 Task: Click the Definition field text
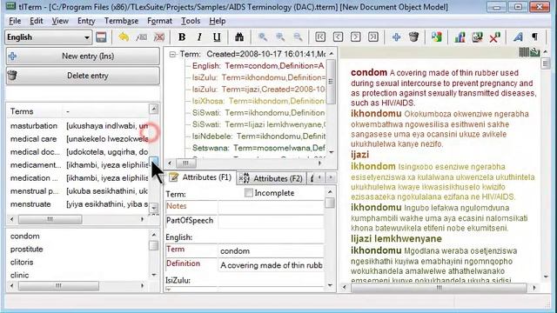tap(271, 265)
